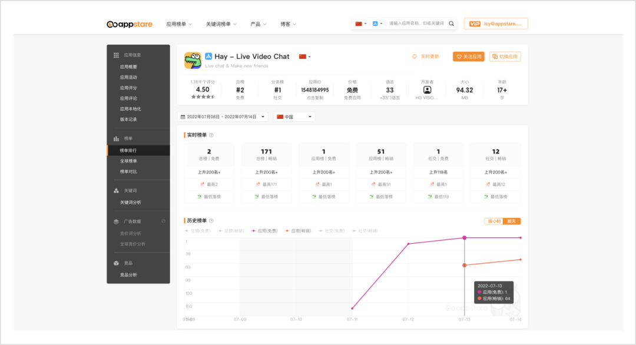The height and width of the screenshot is (345, 636).
Task: Click the App Store platform icon in search bar
Action: point(375,24)
